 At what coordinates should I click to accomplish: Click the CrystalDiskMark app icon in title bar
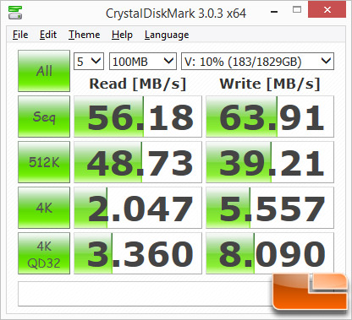point(15,13)
